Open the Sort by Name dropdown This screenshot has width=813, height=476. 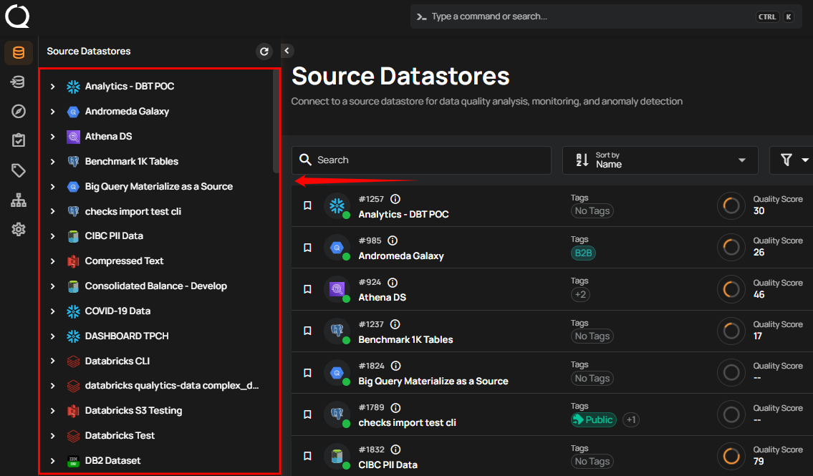[660, 160]
